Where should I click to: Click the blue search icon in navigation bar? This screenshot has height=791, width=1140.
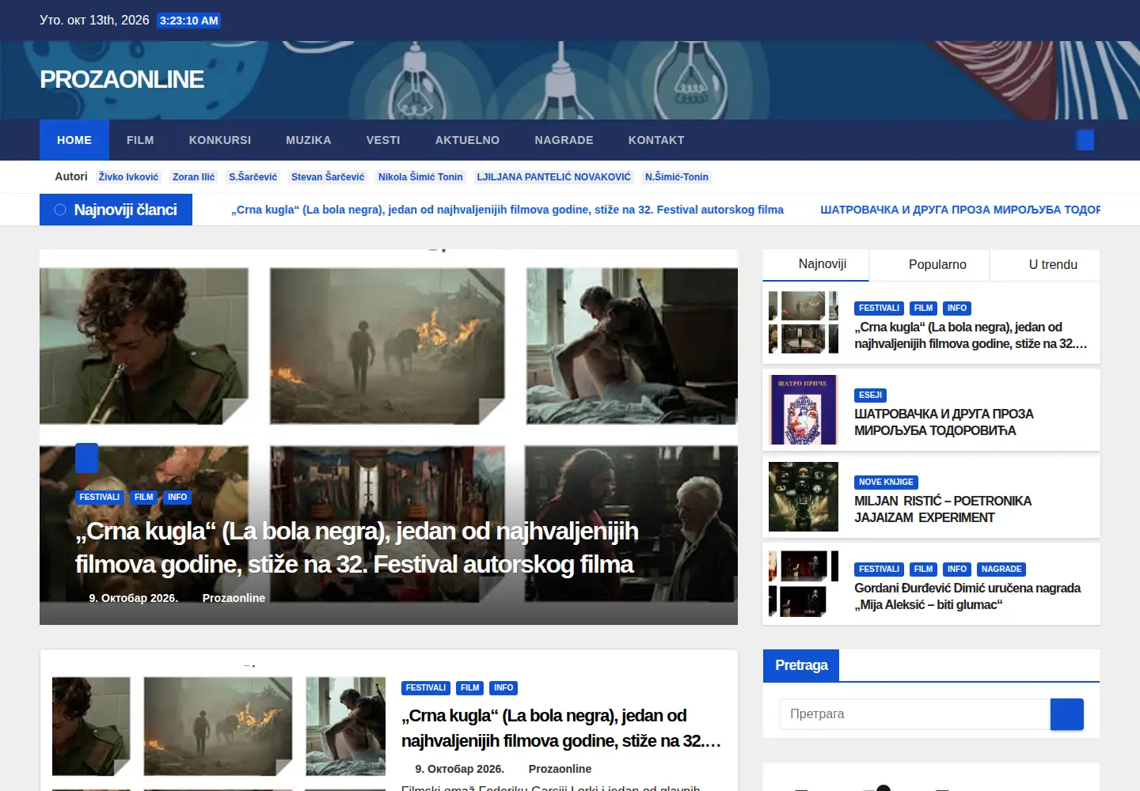(1085, 140)
